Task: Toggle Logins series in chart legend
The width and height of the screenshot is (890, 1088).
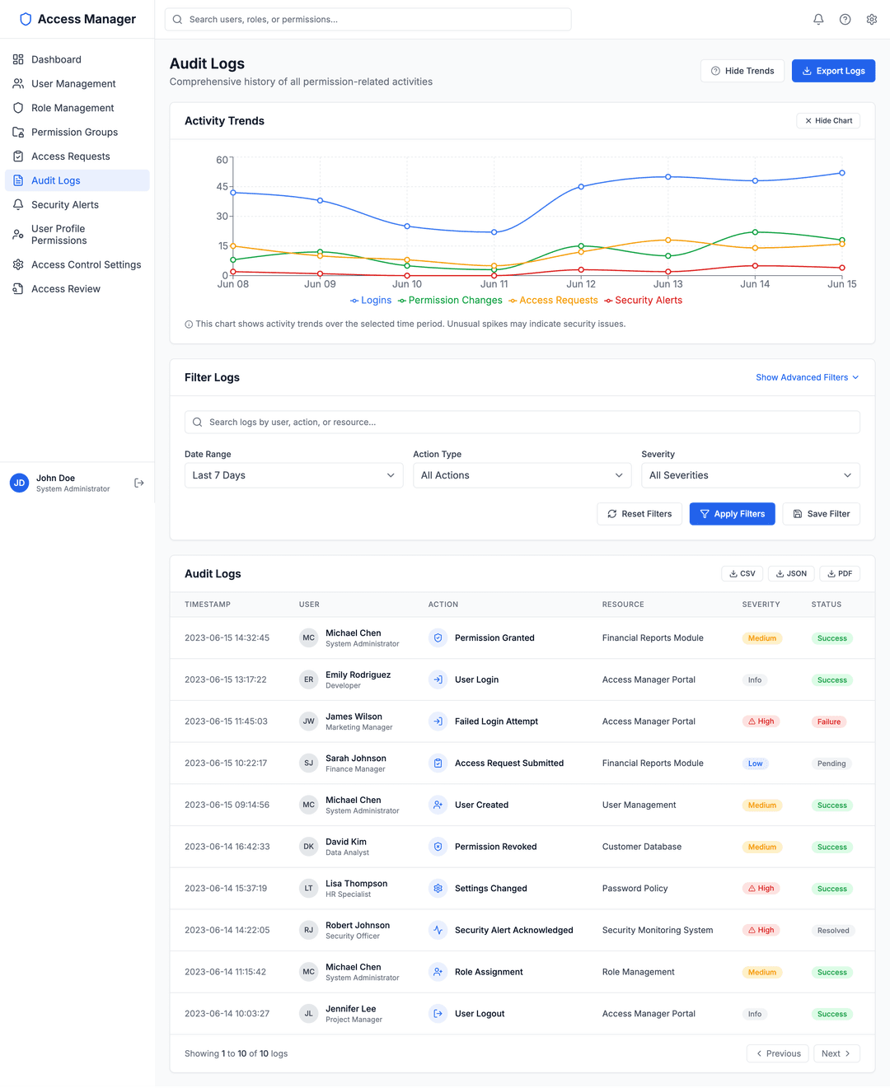Action: pyautogui.click(x=371, y=301)
